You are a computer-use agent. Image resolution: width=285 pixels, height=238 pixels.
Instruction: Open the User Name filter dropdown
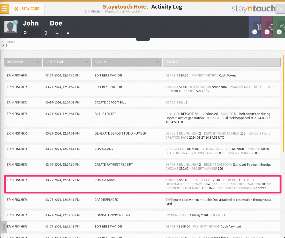click(x=23, y=62)
